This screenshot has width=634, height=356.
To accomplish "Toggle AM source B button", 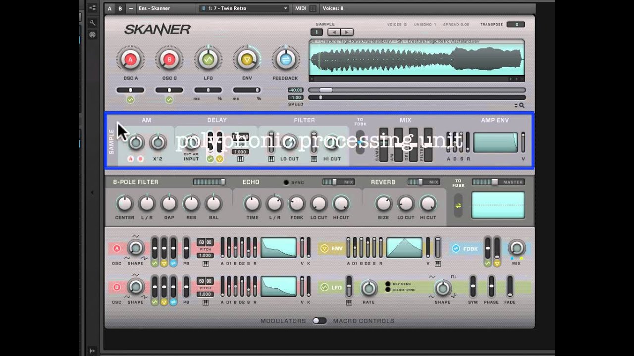I will (x=140, y=159).
